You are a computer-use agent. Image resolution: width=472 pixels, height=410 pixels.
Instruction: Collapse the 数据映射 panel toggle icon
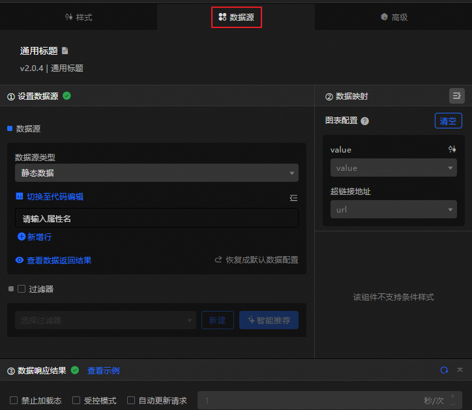[x=456, y=96]
